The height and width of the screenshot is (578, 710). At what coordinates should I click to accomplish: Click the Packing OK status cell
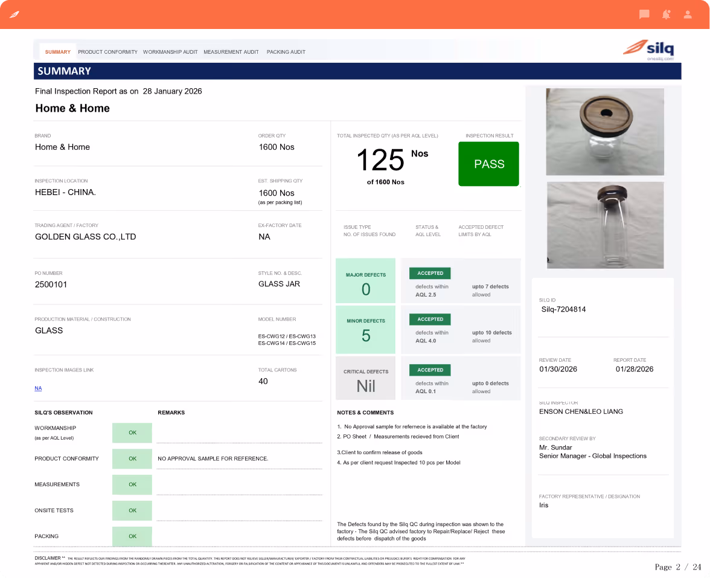click(x=132, y=536)
